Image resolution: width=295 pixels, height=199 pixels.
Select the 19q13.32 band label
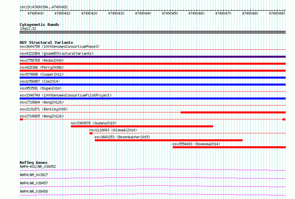pyautogui.click(x=28, y=29)
